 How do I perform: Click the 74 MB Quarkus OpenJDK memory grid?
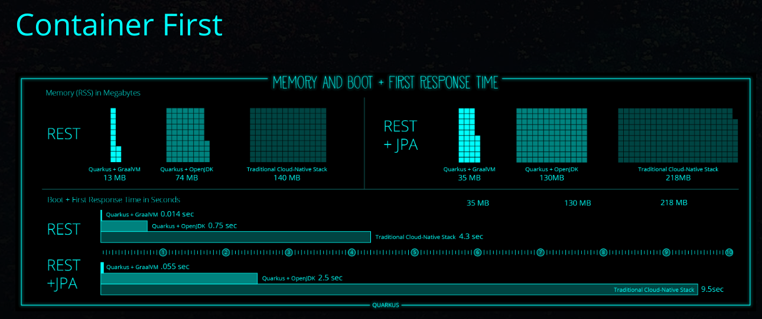click(x=185, y=135)
